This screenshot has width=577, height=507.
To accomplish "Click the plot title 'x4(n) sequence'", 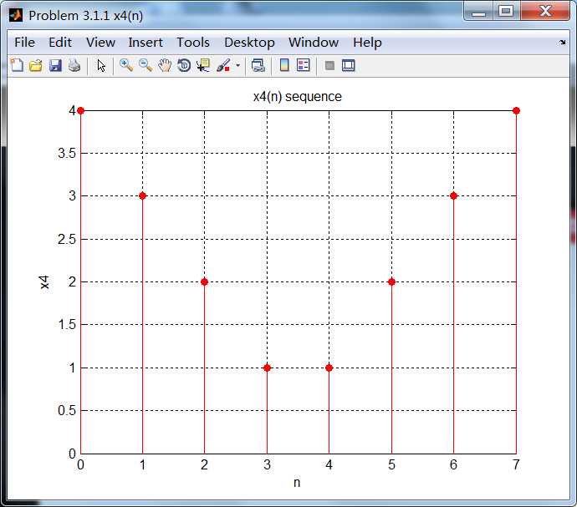I will pos(298,97).
